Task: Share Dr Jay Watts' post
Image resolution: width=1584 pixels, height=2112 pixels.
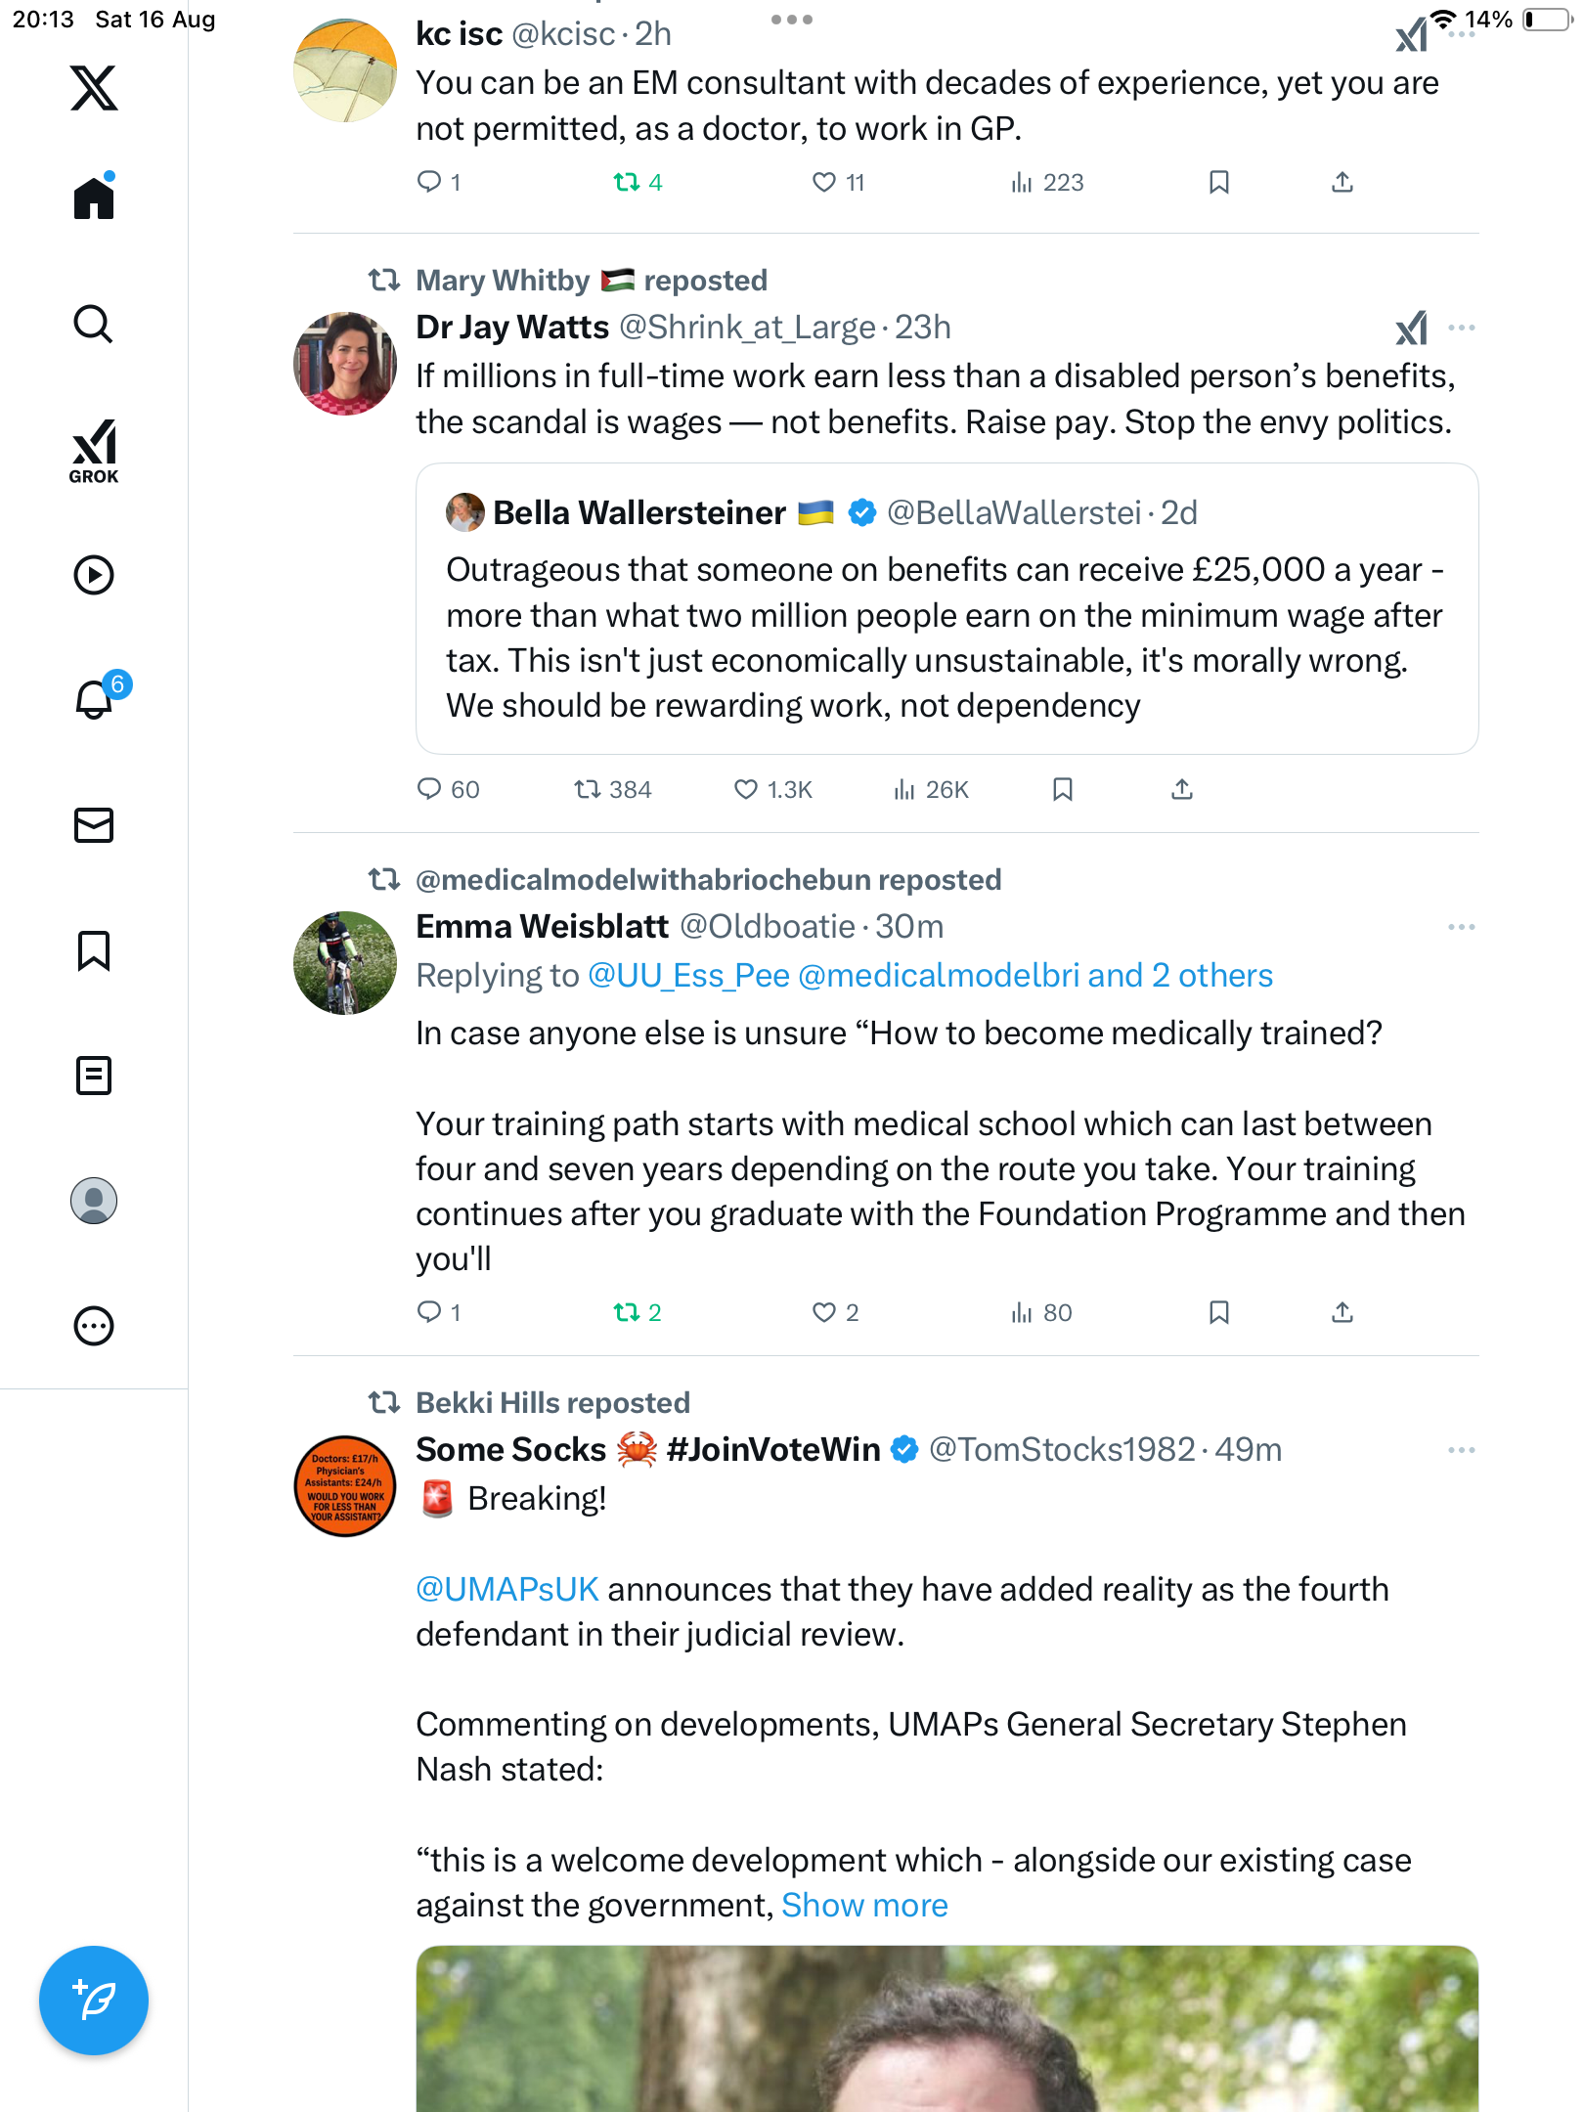Action: [x=1182, y=789]
